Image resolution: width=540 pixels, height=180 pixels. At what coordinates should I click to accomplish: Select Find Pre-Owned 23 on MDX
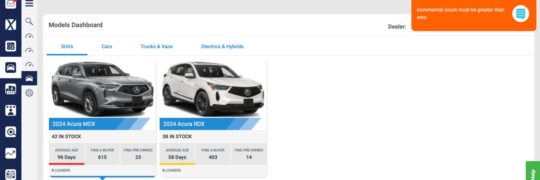(x=138, y=154)
